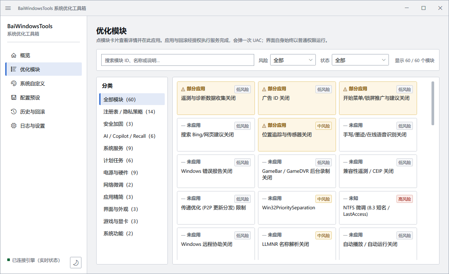449x274 pixels.
Task: Open the 开始菜单/锁屏推广与建议关闭 module card
Action: pyautogui.click(x=378, y=98)
